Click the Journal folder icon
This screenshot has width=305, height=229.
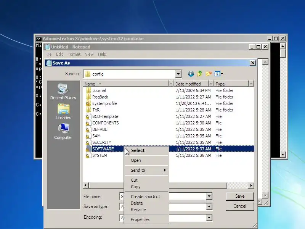pyautogui.click(x=88, y=90)
